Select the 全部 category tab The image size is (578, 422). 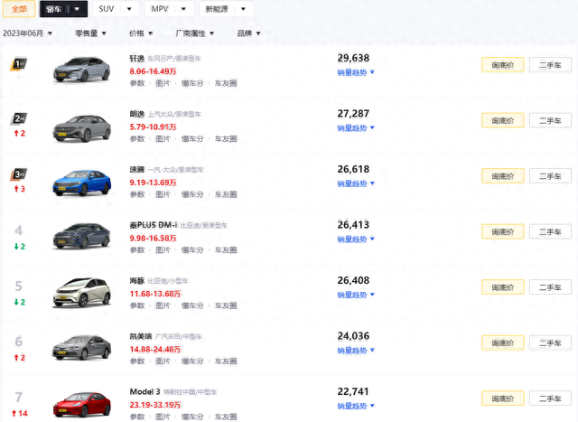19,9
